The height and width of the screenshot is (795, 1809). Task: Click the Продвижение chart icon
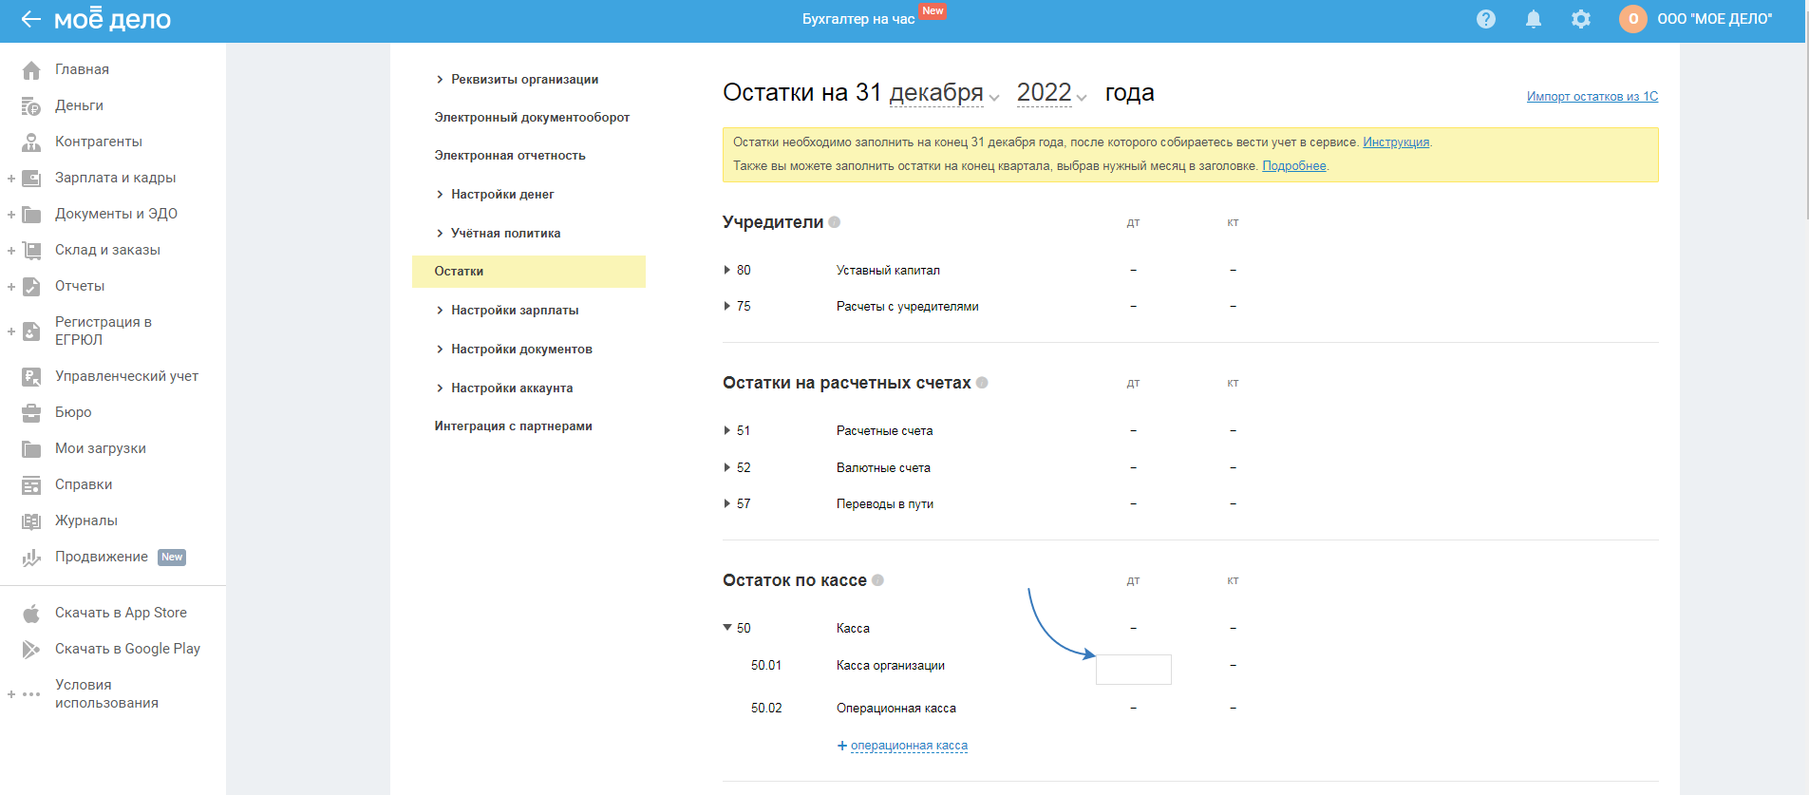31,558
